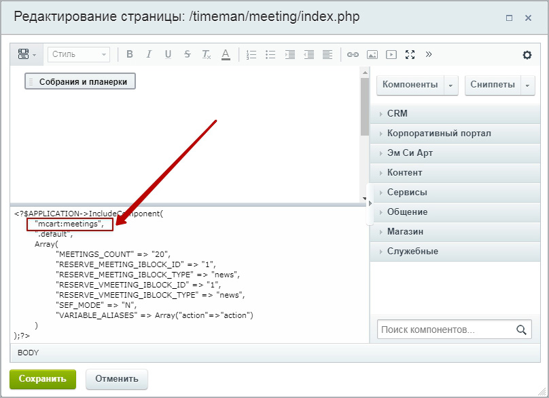This screenshot has width=549, height=398.
Task: Insert video using the play icon
Action: pos(391,55)
